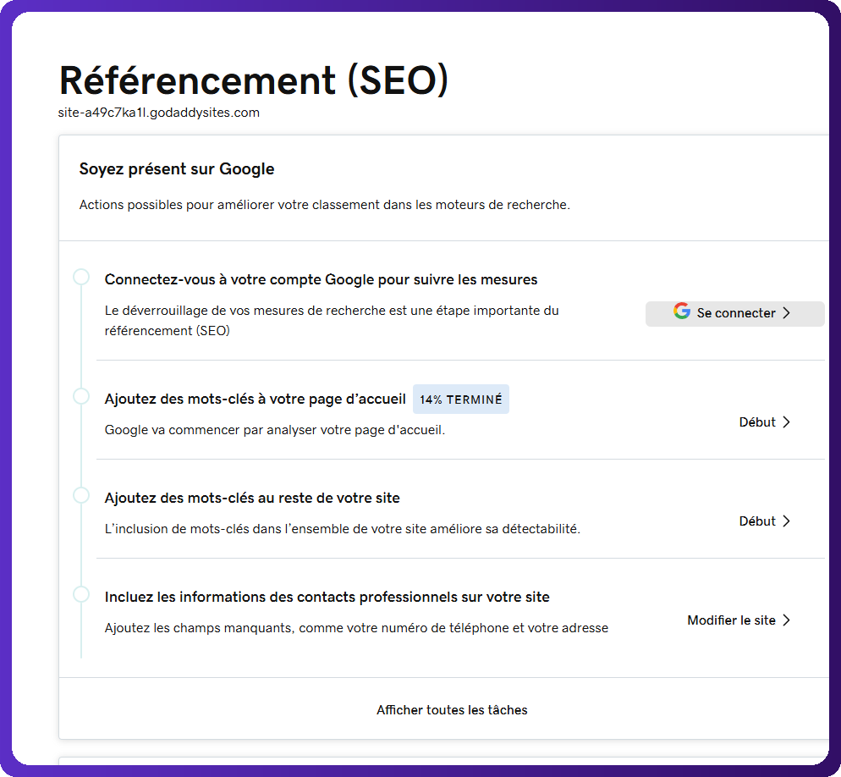The width and height of the screenshot is (841, 777).
Task: Toggle step circle for mots-clés reste du site
Action: click(81, 495)
